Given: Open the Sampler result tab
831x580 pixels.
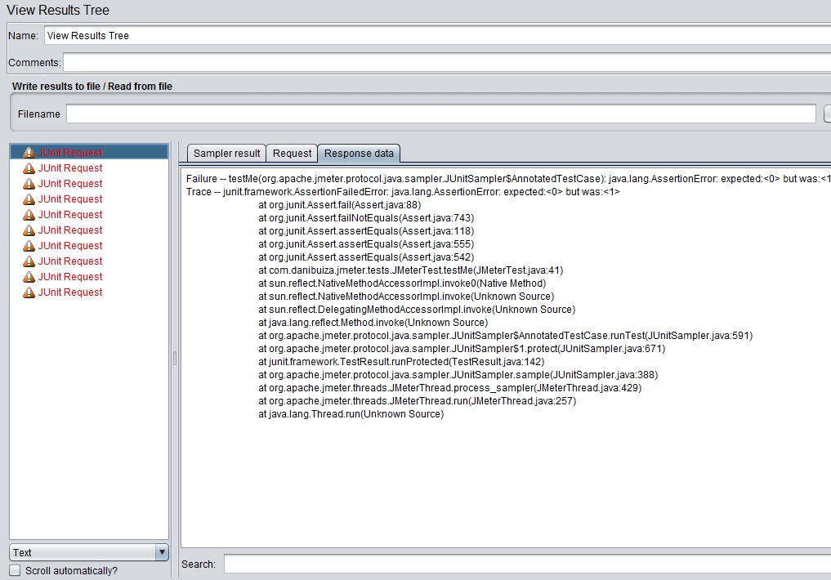Looking at the screenshot, I should pos(226,153).
